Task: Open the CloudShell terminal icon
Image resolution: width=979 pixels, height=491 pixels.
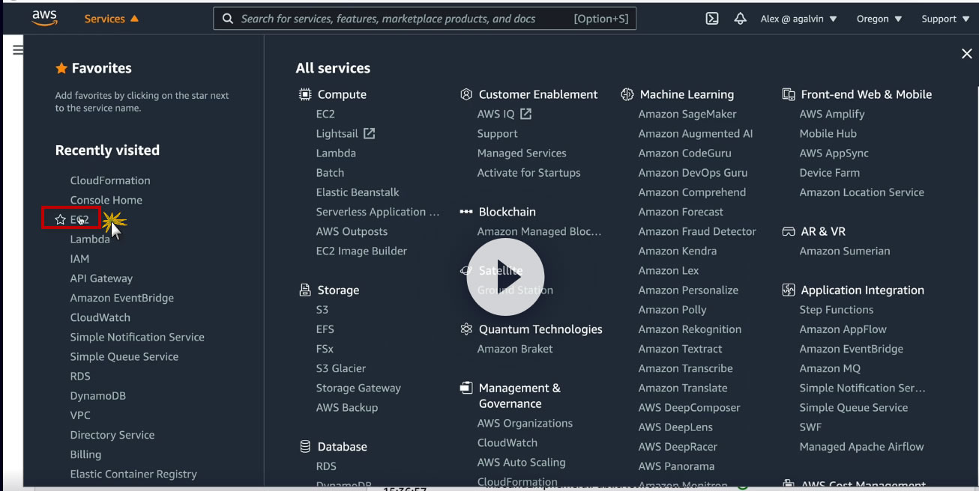Action: click(x=712, y=19)
